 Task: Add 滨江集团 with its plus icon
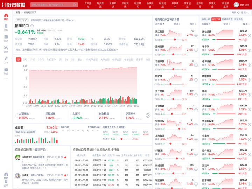pyautogui.click(x=196, y=35)
